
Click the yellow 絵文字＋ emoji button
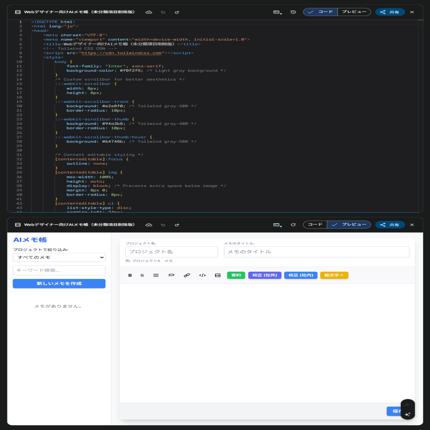[334, 275]
